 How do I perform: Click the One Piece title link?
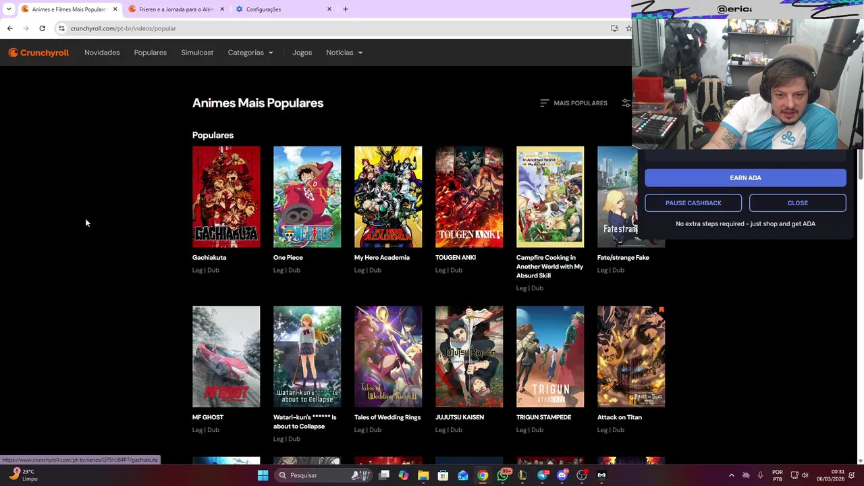(x=288, y=257)
